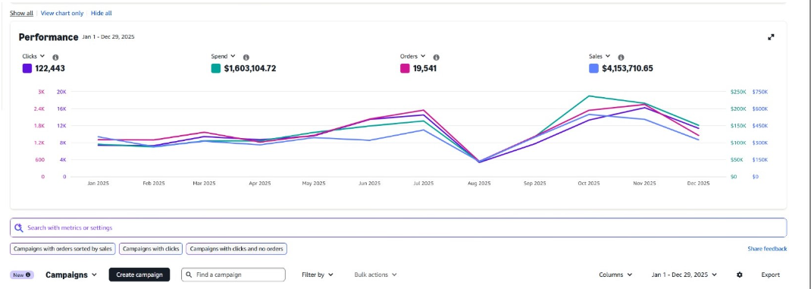Viewport: 811px width, 289px height.
Task: Click the Dec 2025 axis label
Action: click(x=698, y=184)
